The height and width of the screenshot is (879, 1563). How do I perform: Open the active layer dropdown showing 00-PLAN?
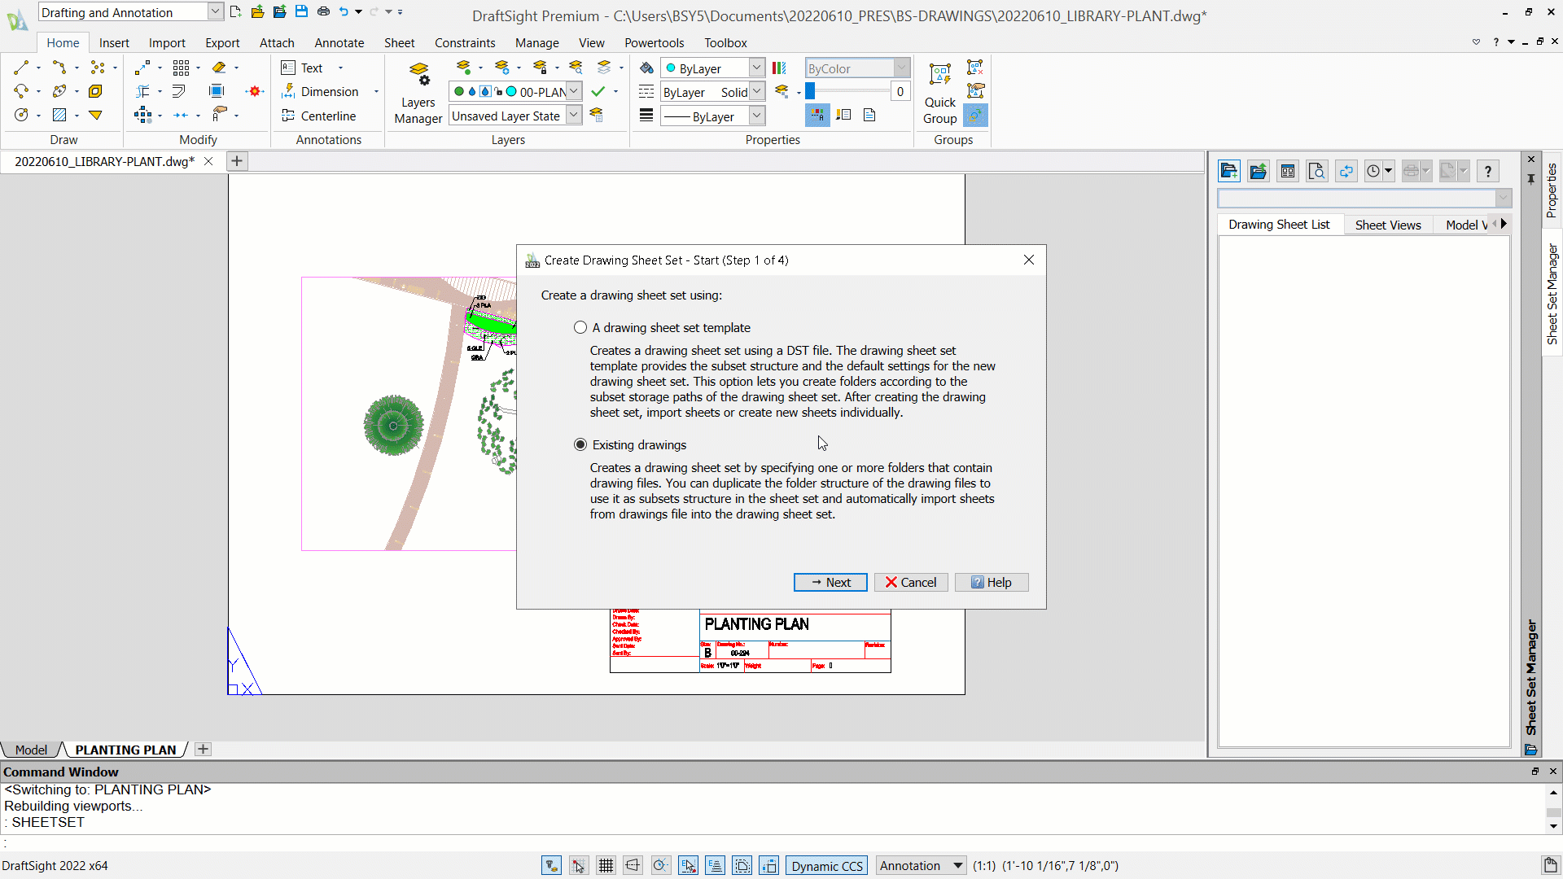point(574,91)
